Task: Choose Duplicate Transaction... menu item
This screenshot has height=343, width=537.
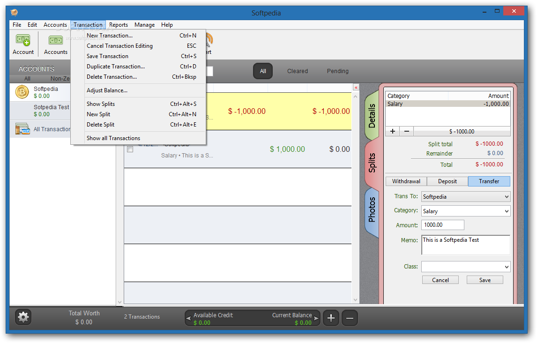Action: coord(138,67)
